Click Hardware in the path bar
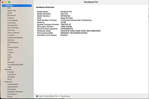Screen dimensions: 149x99 (65, 96)
